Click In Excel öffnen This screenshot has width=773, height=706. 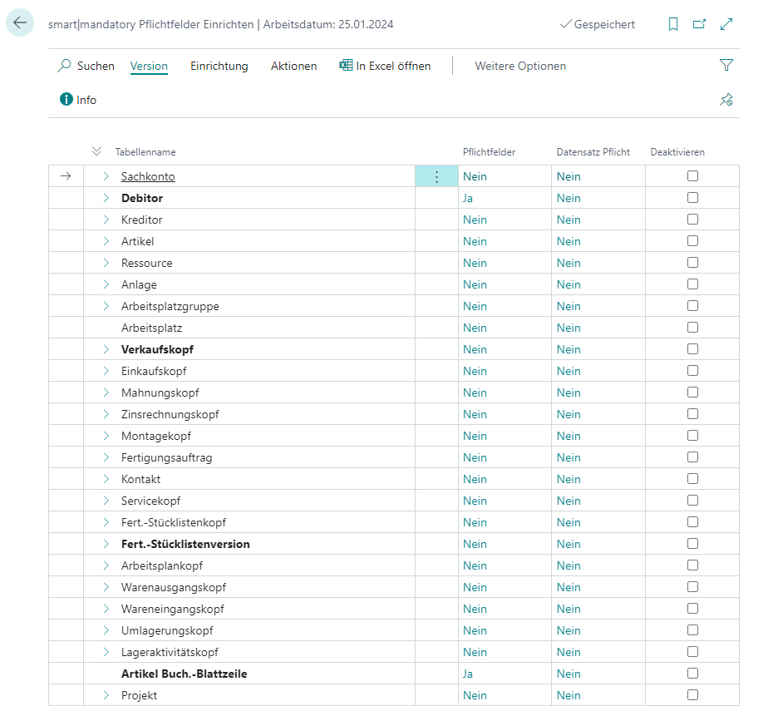385,66
